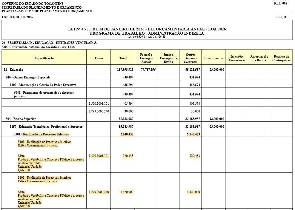Select the Juros e Encargos da Dívida header

pos(168,58)
